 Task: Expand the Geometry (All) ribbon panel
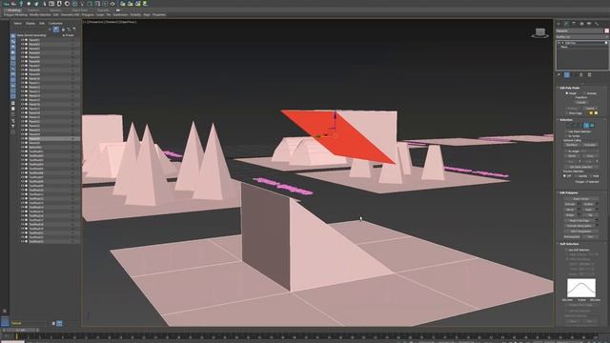coord(70,15)
